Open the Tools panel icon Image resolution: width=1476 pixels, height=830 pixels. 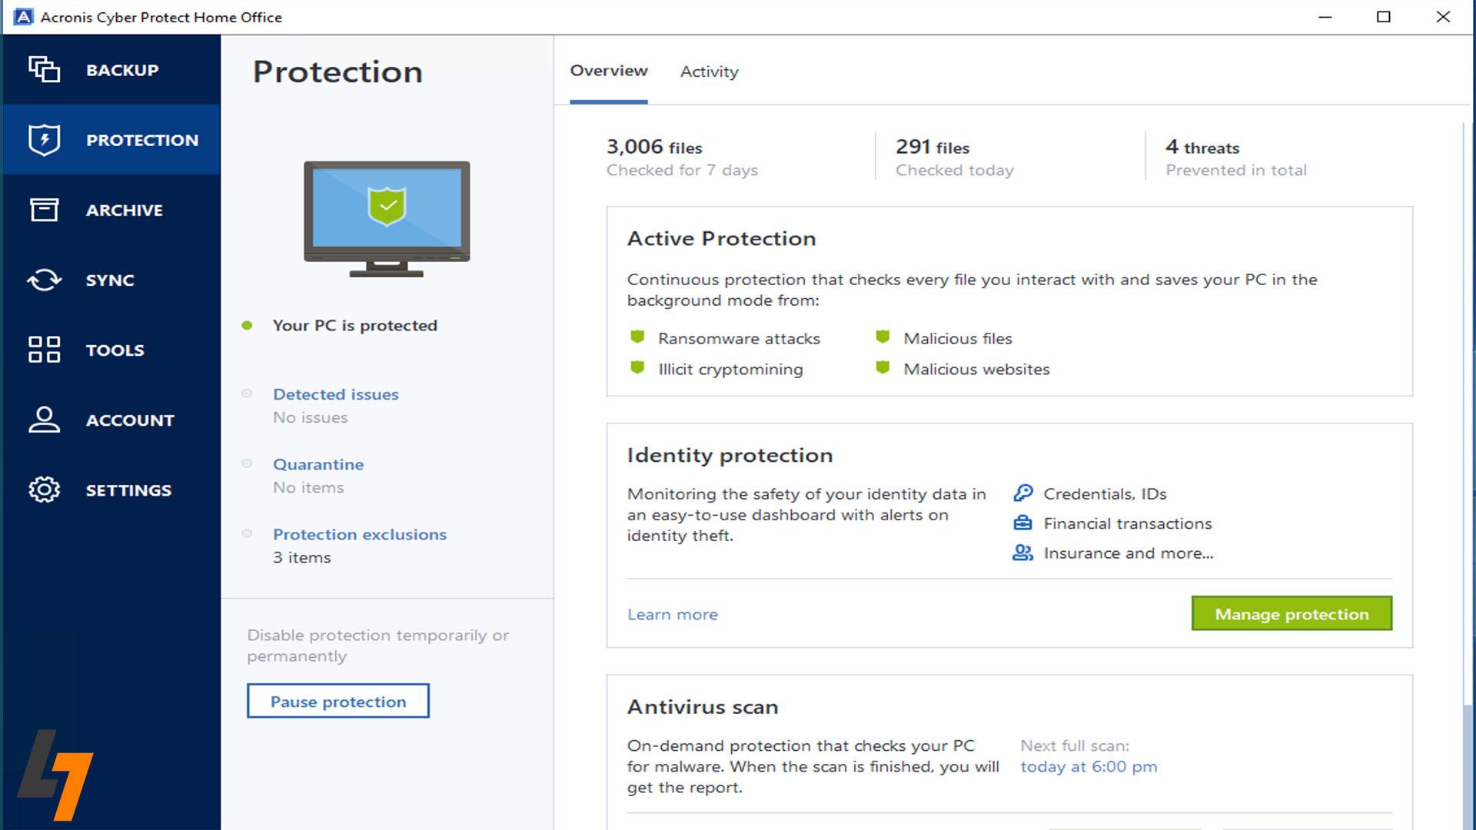44,350
